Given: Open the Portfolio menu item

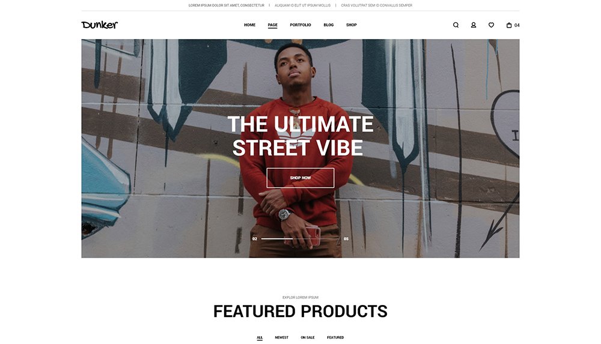Looking at the screenshot, I should (300, 25).
